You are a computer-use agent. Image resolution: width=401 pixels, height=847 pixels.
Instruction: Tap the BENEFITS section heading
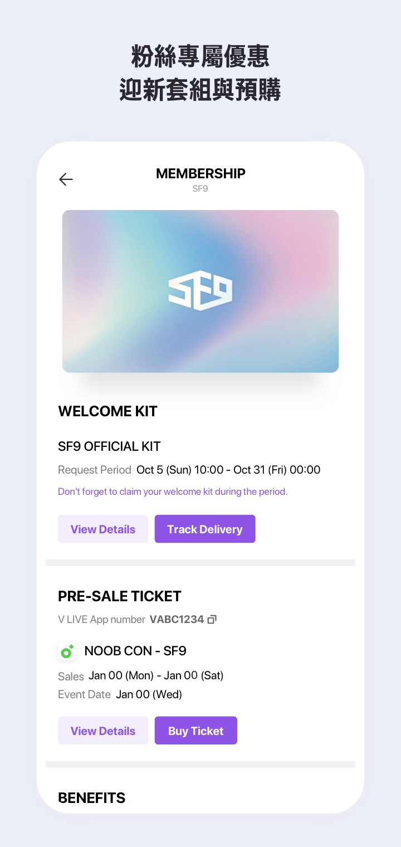[x=92, y=798]
